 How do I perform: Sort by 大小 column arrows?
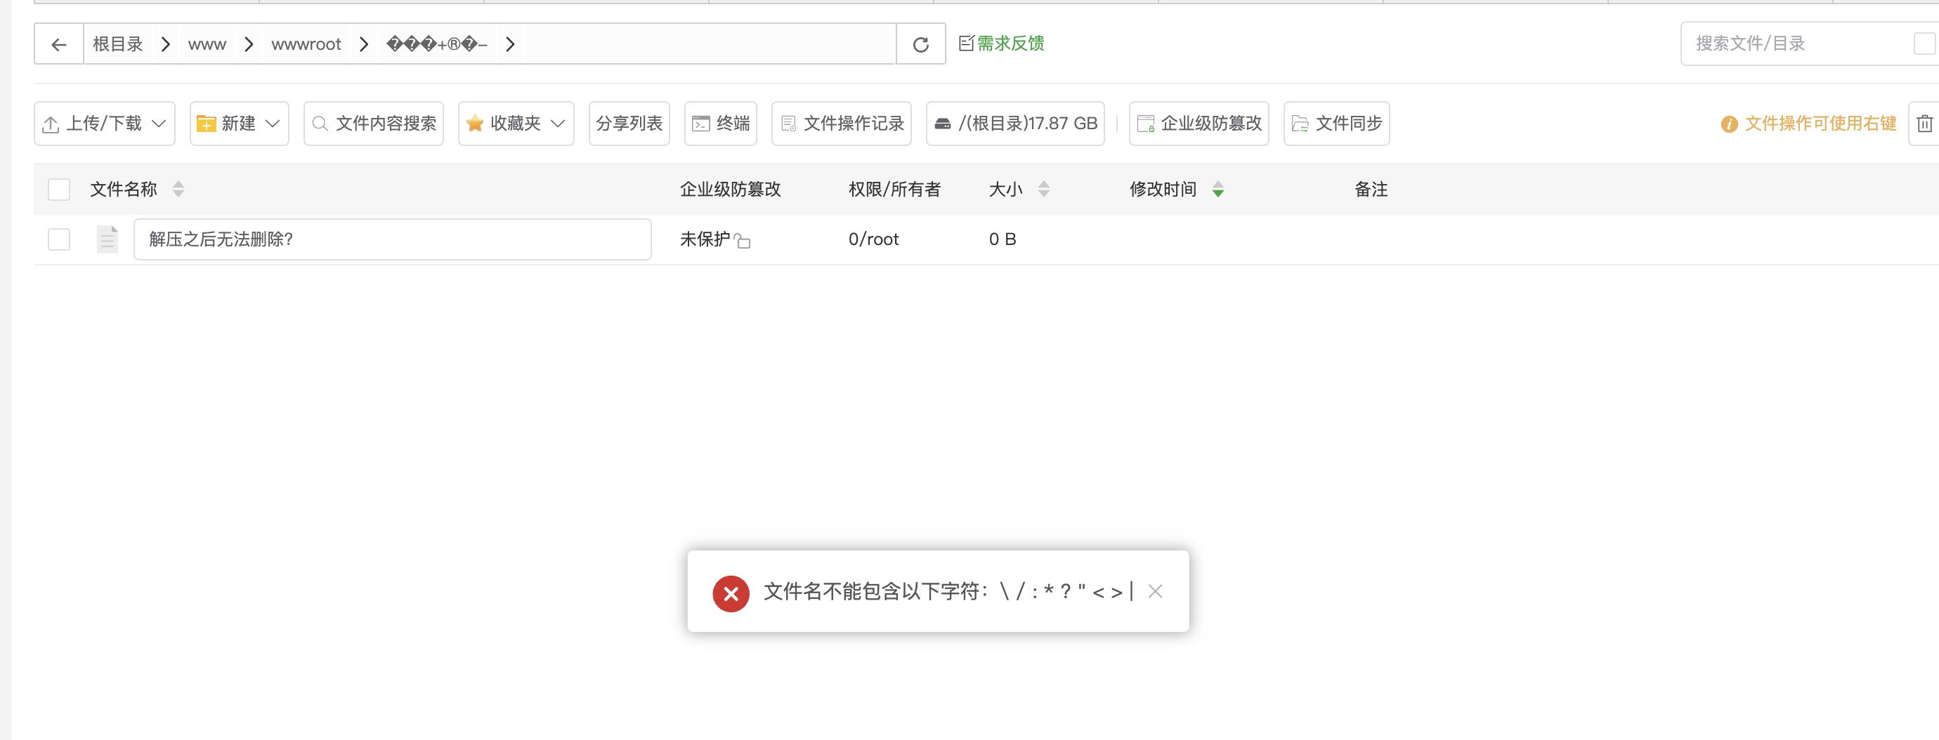point(1043,190)
